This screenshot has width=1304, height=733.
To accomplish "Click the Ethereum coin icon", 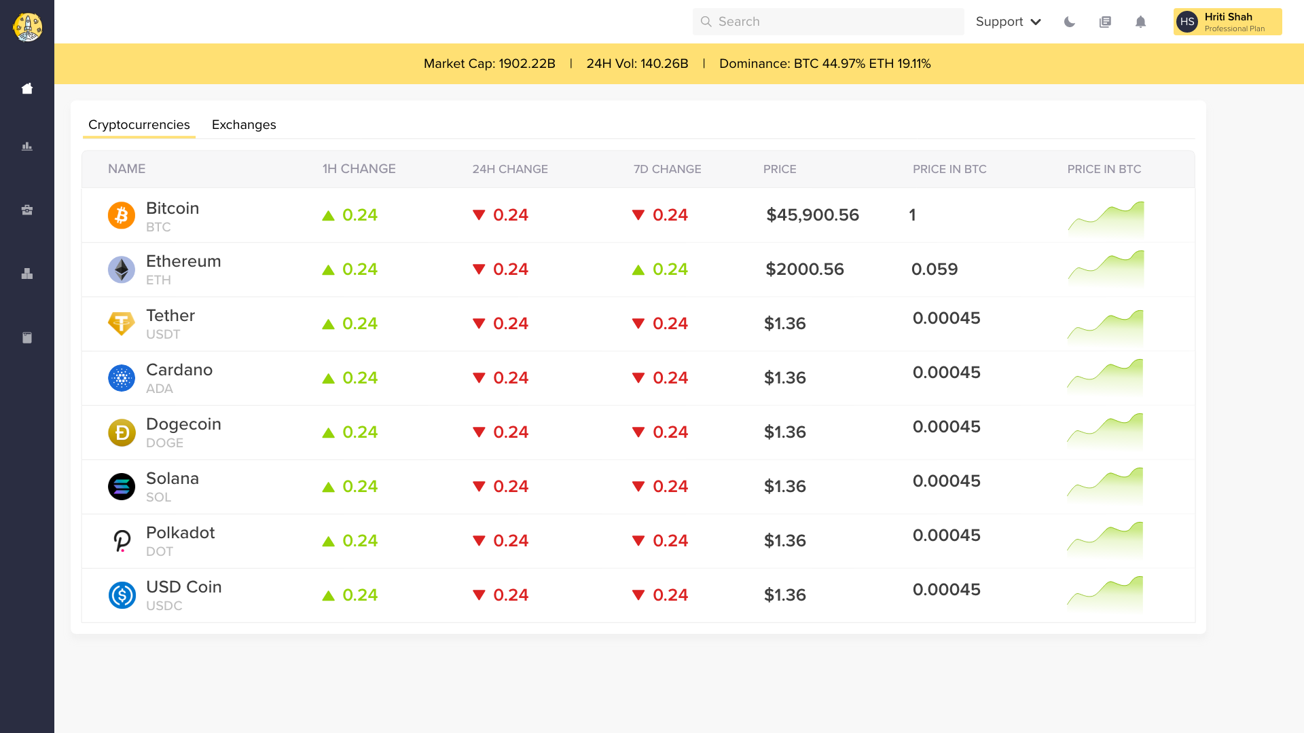I will tap(122, 269).
